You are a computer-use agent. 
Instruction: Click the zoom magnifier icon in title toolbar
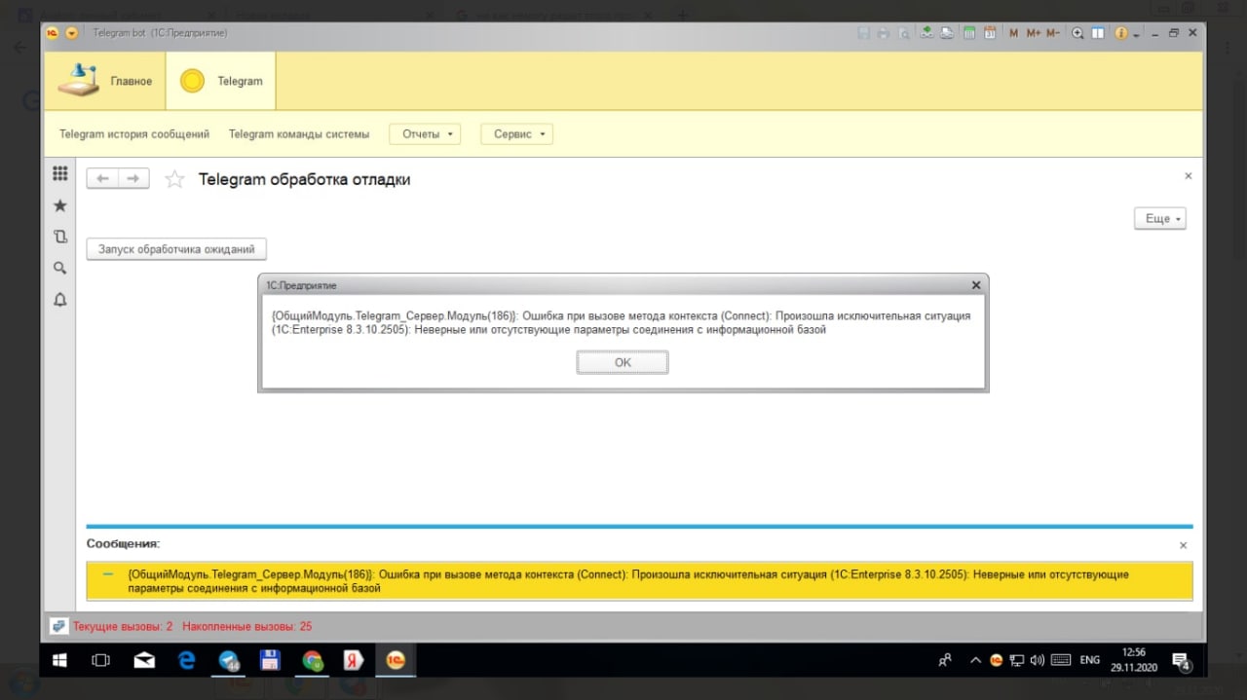coord(1077,33)
